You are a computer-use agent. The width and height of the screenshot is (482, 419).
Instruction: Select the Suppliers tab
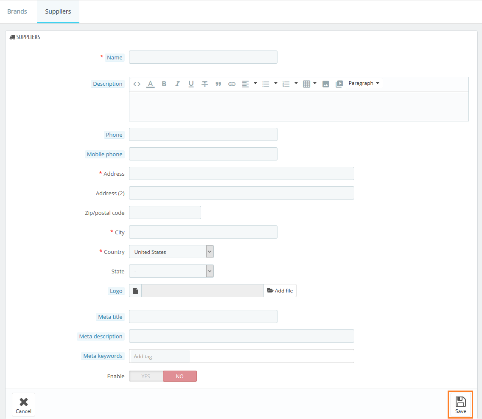[58, 11]
